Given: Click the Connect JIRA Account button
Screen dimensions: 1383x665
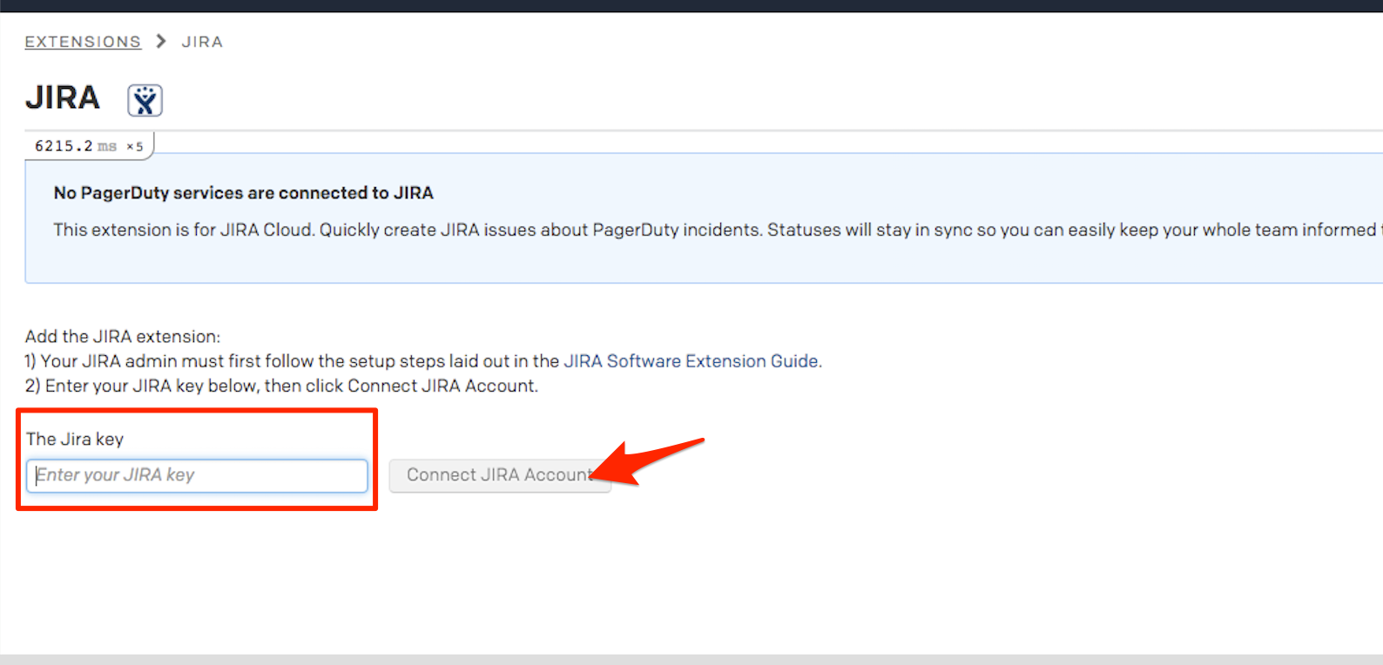Looking at the screenshot, I should click(500, 475).
